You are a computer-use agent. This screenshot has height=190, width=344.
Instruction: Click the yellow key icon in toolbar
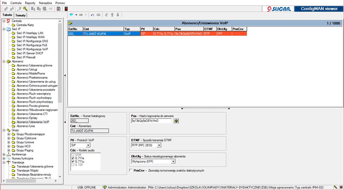pos(26,9)
